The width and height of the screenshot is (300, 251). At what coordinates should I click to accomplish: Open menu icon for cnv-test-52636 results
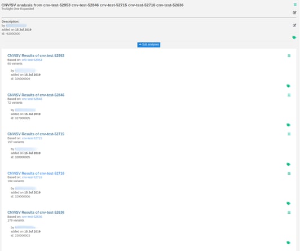coord(289,213)
